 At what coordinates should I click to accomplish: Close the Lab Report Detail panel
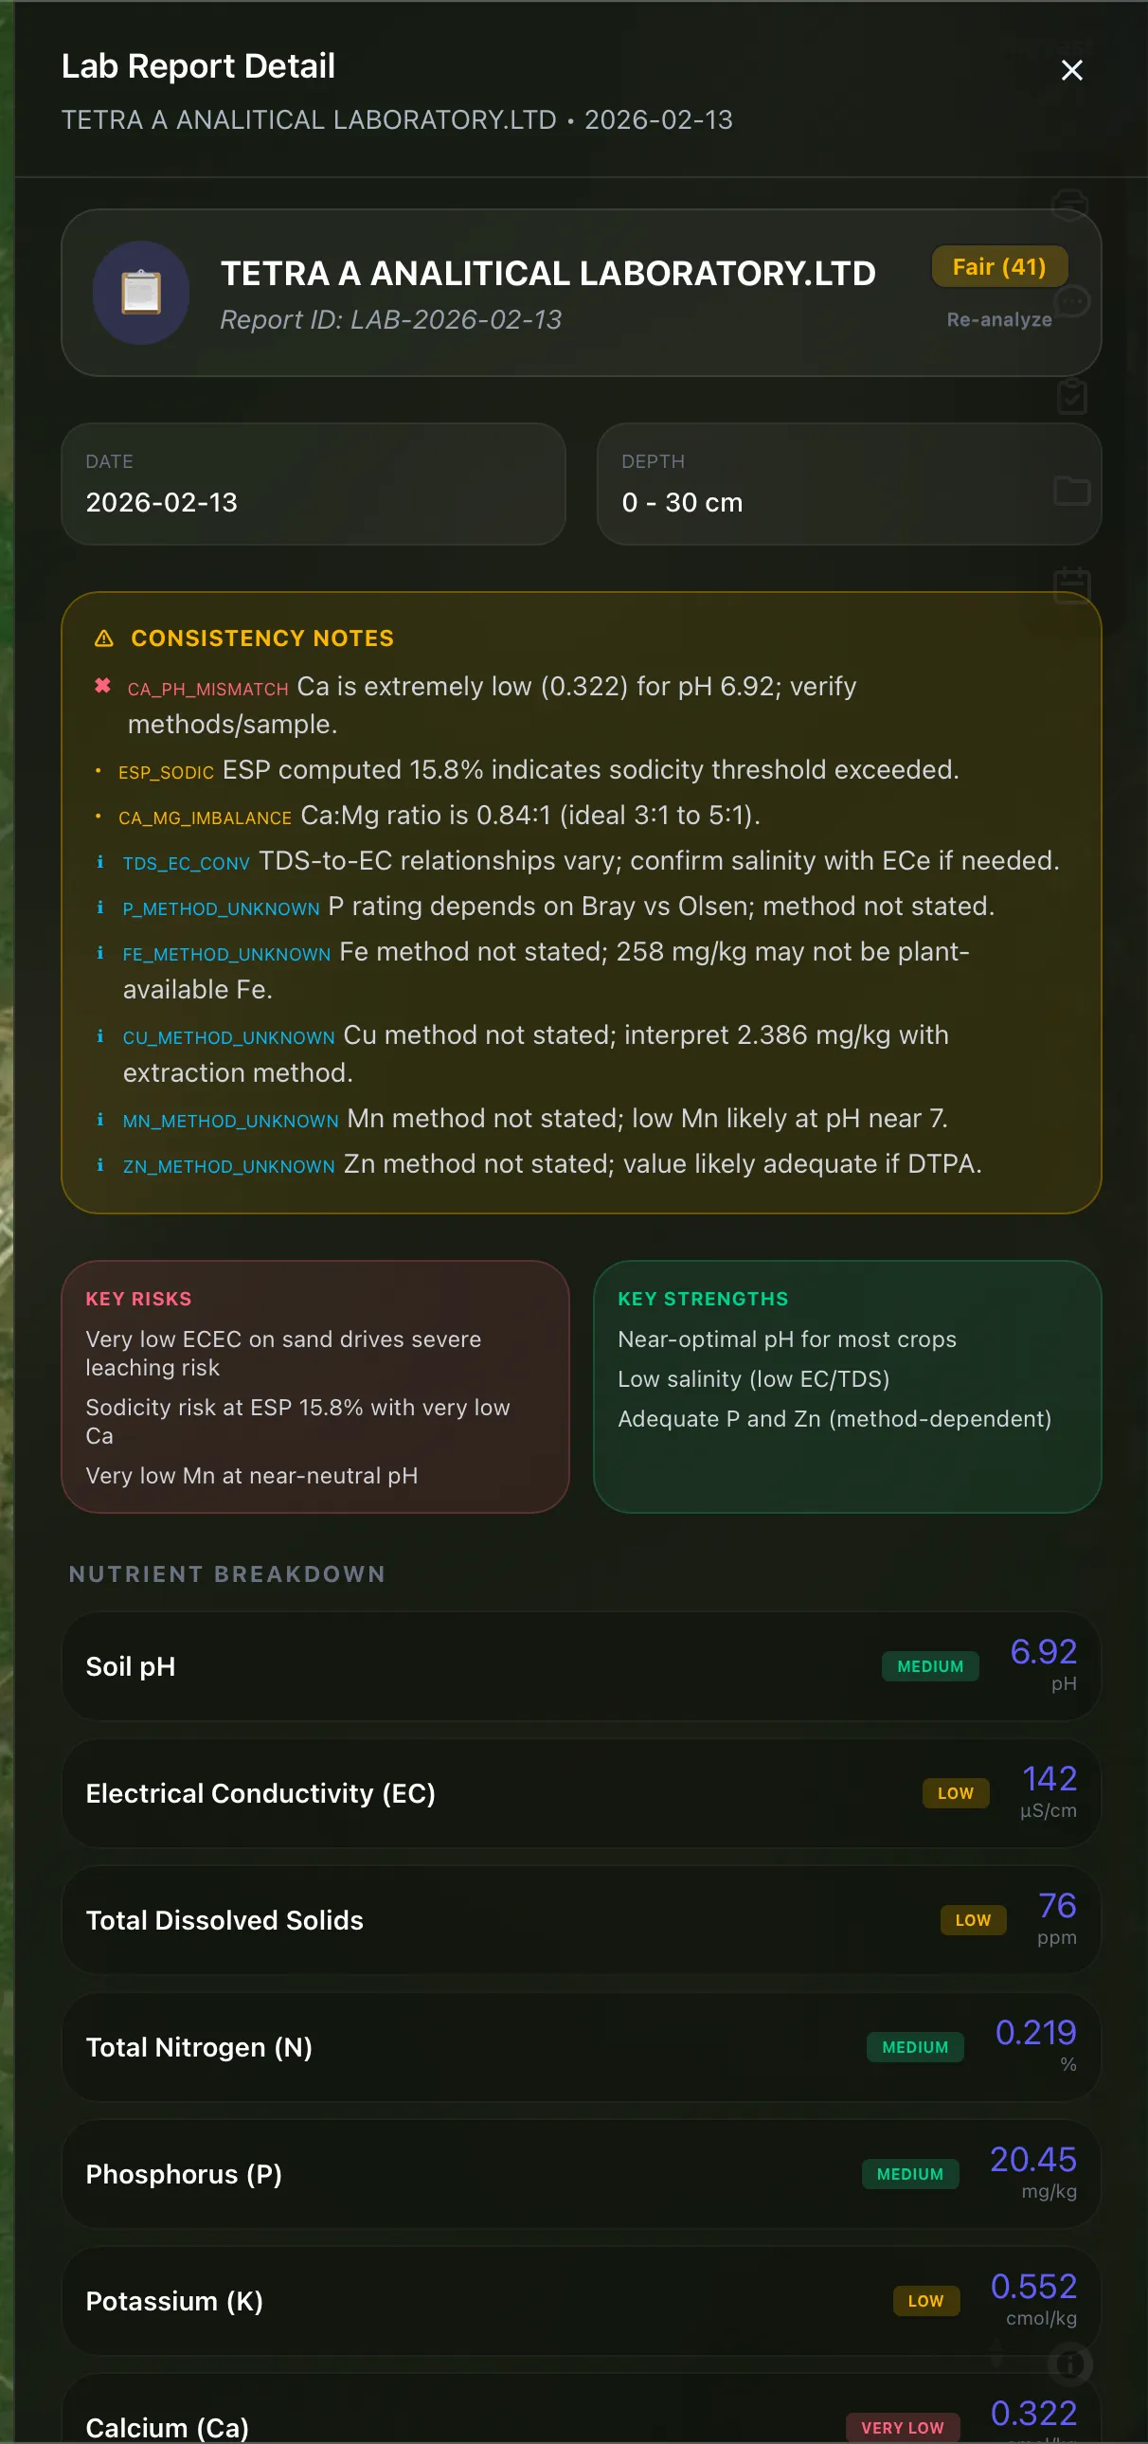coord(1071,70)
